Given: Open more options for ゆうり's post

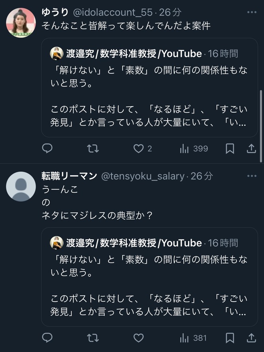Looking at the screenshot, I should 252,12.
